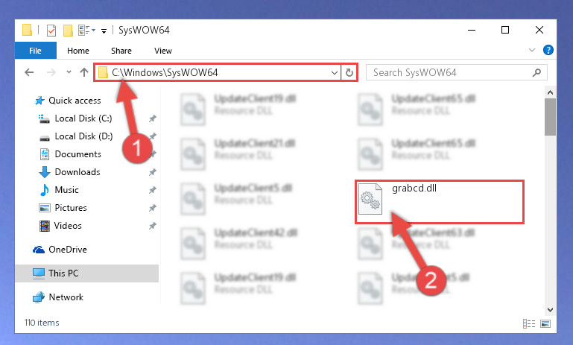573x345 pixels.
Task: Switch to large thumbnails view icon
Action: [x=545, y=323]
